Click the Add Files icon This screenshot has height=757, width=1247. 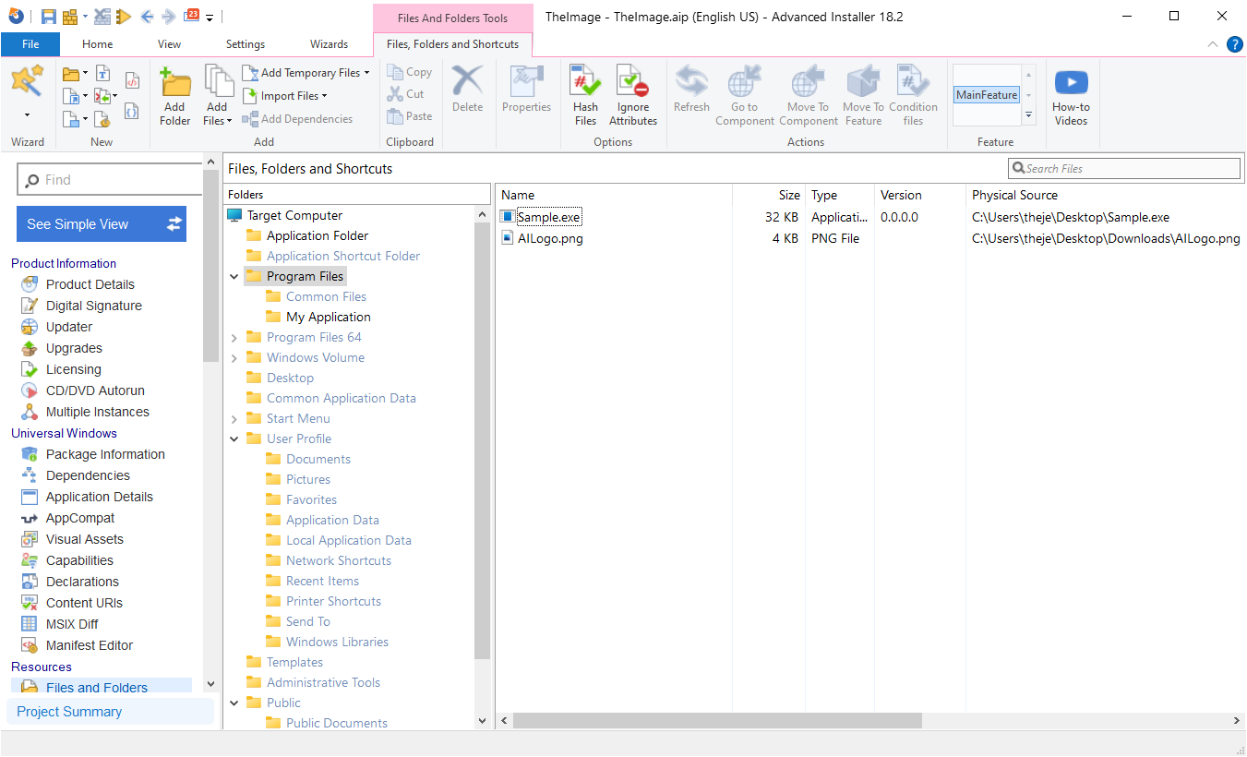pos(217,82)
